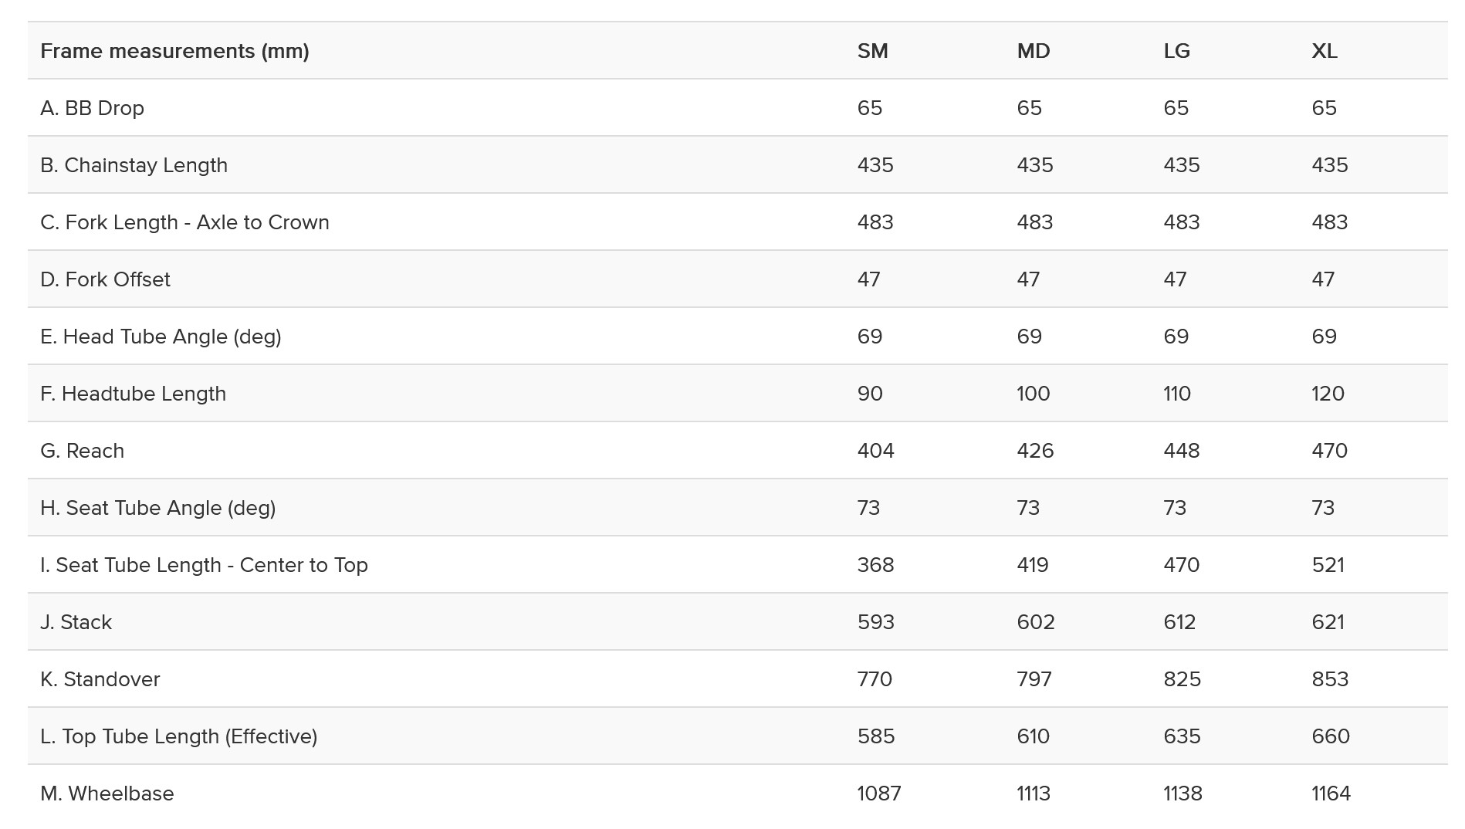Click the XL size column header
The height and width of the screenshot is (829, 1465).
pyautogui.click(x=1324, y=51)
